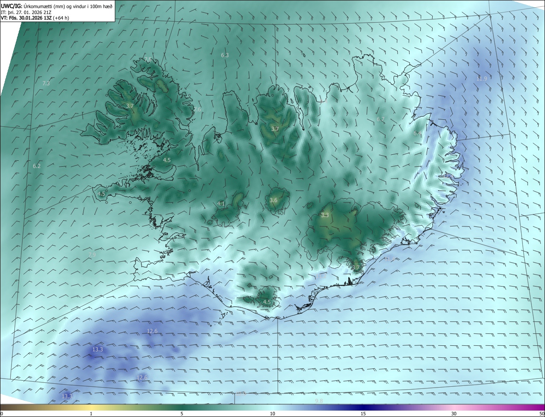Screen dimensions: 545x417
Task: Click the 6.7 value label
Action: point(381,119)
